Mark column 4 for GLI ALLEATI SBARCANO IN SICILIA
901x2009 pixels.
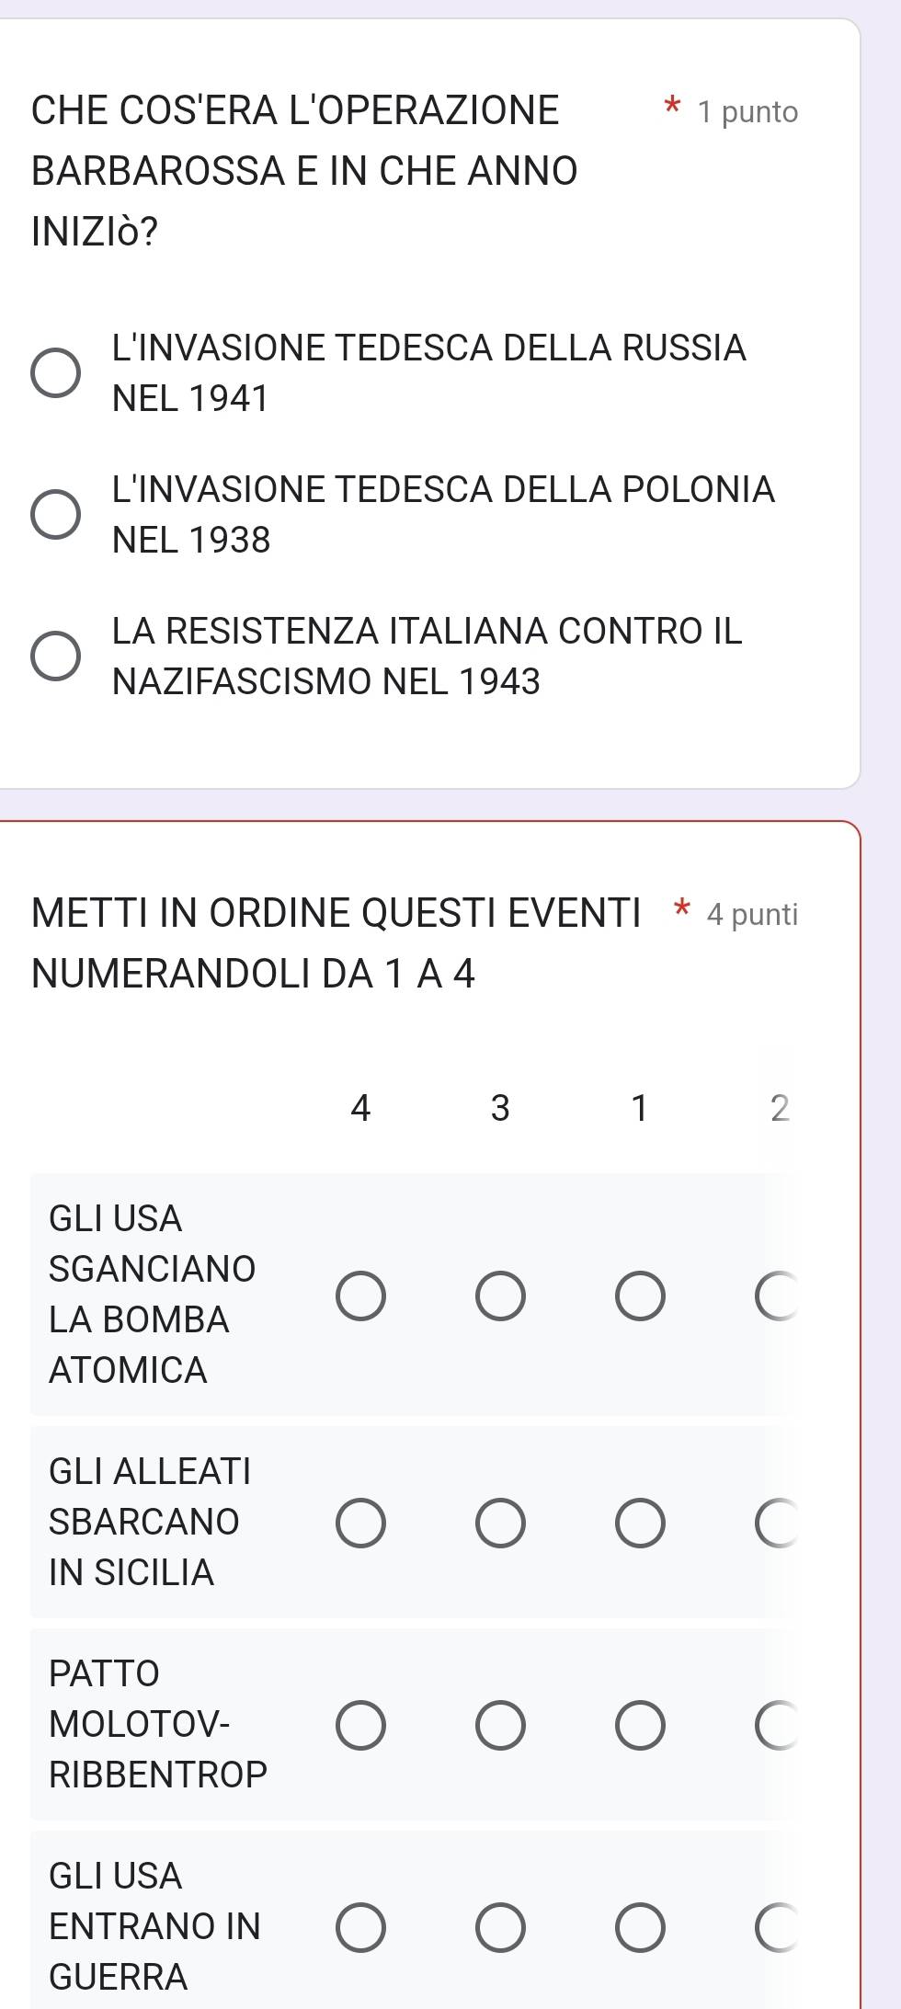pos(360,1524)
